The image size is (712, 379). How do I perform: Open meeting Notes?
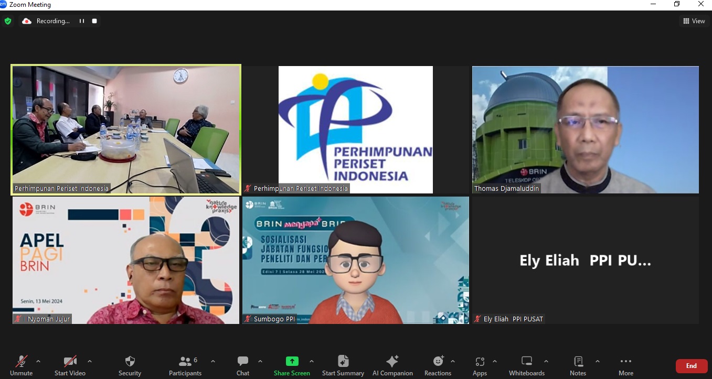click(x=578, y=365)
